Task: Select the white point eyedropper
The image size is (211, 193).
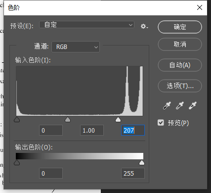Action: (x=193, y=105)
